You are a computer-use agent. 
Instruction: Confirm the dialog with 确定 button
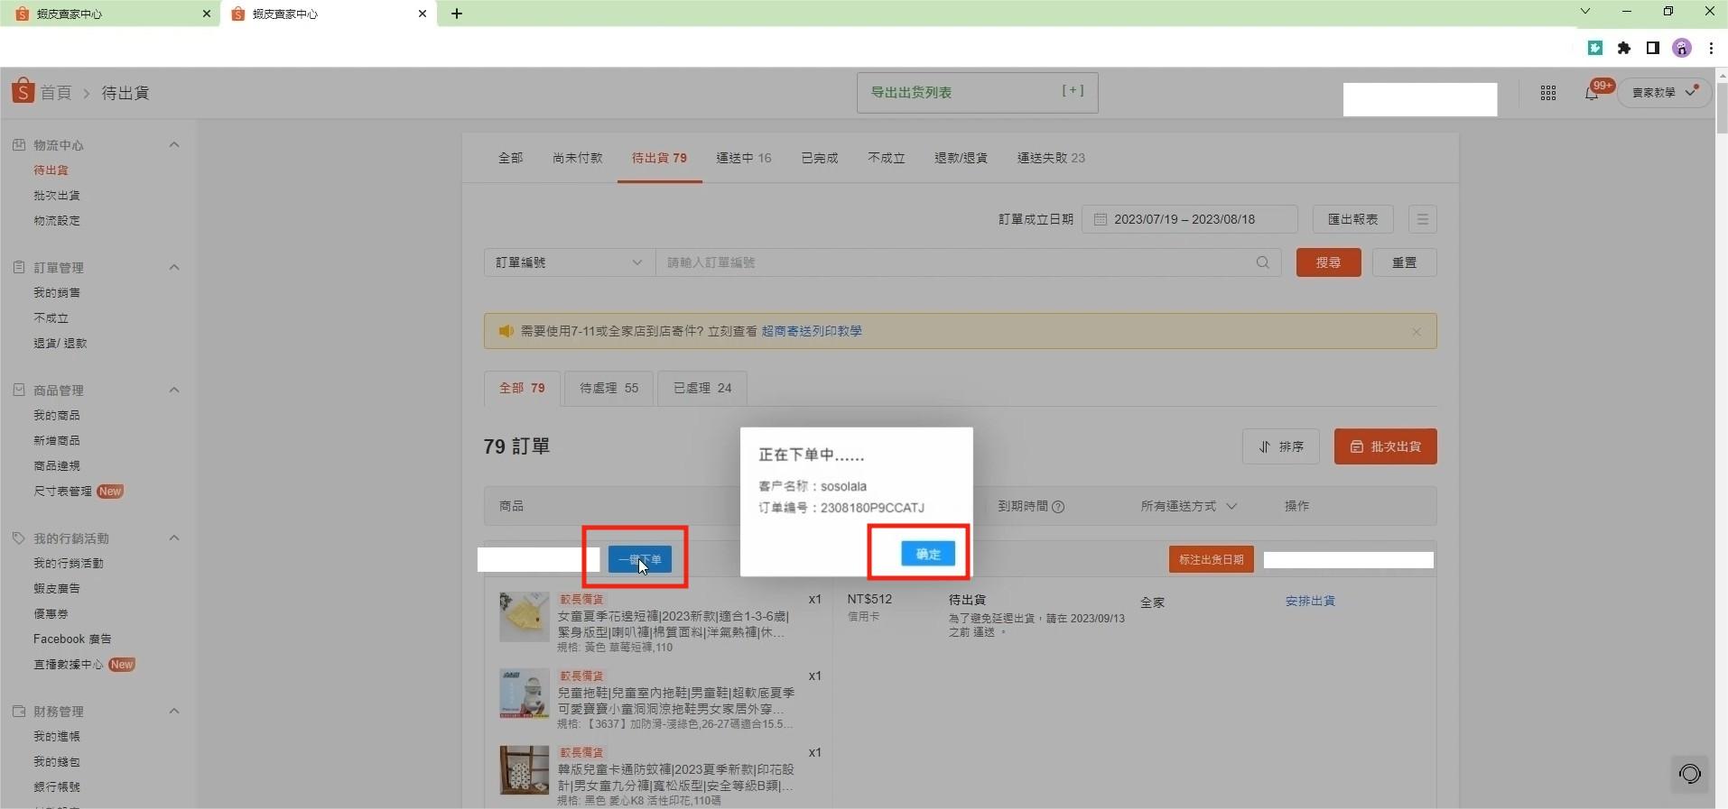pos(927,554)
